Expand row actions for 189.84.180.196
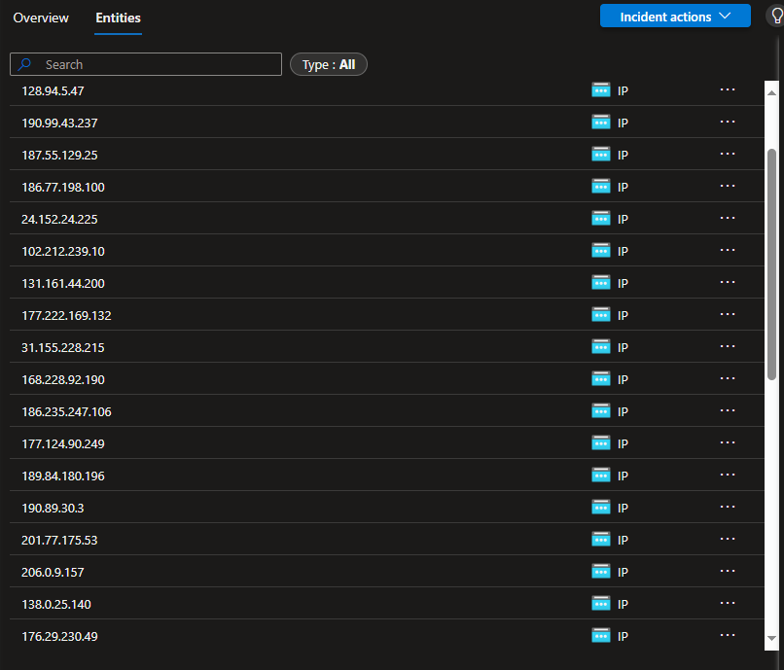This screenshot has width=784, height=670. 727,476
